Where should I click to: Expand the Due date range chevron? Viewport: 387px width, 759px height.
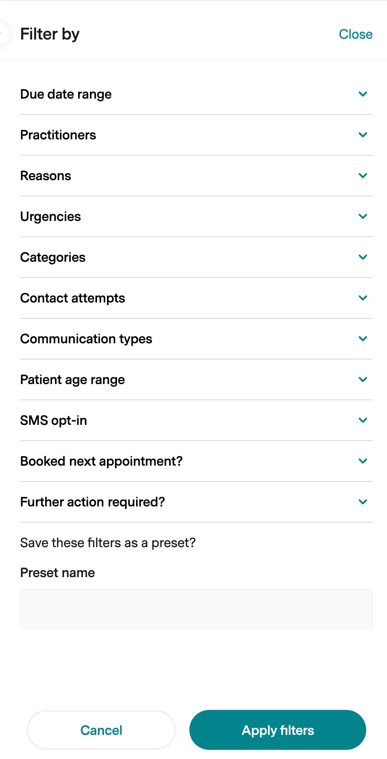[363, 94]
